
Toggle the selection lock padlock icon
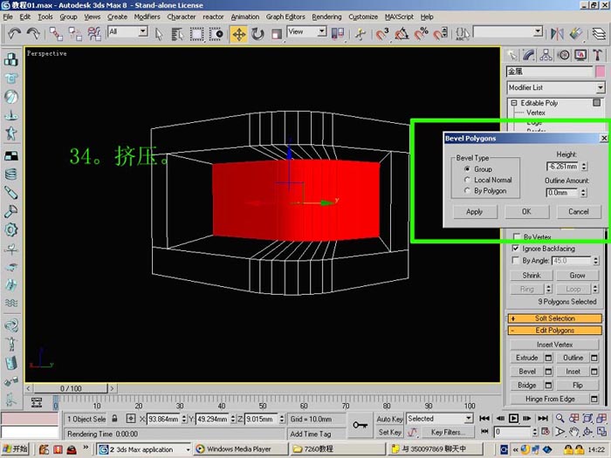coord(114,419)
